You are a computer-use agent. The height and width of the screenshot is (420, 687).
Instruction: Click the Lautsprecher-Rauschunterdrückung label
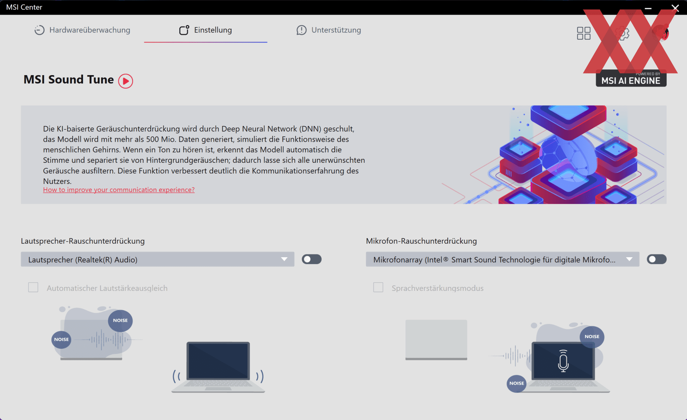coord(83,241)
